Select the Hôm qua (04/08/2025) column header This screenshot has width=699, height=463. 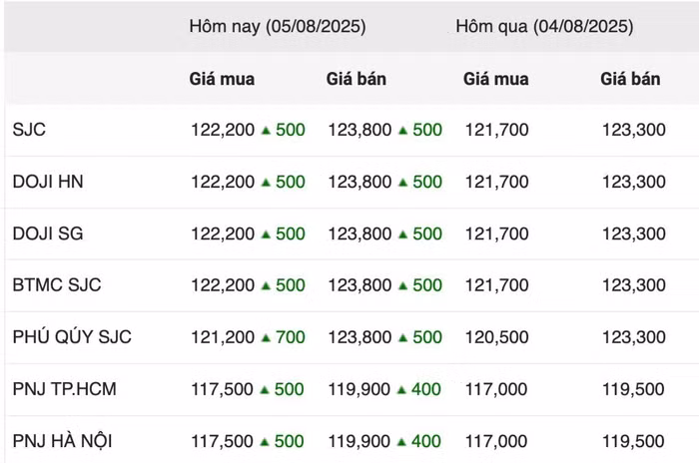point(544,26)
